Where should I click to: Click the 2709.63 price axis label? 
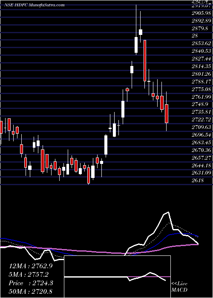pyautogui.click(x=201, y=127)
